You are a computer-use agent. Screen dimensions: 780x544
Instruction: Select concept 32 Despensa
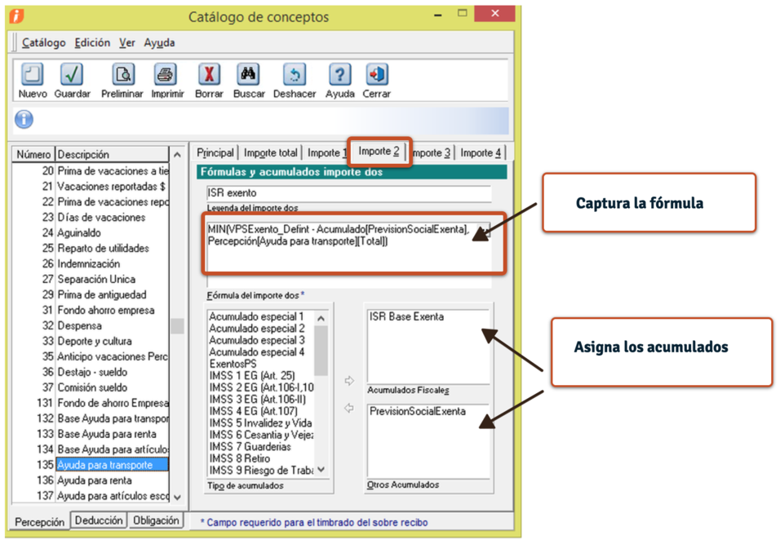point(91,325)
